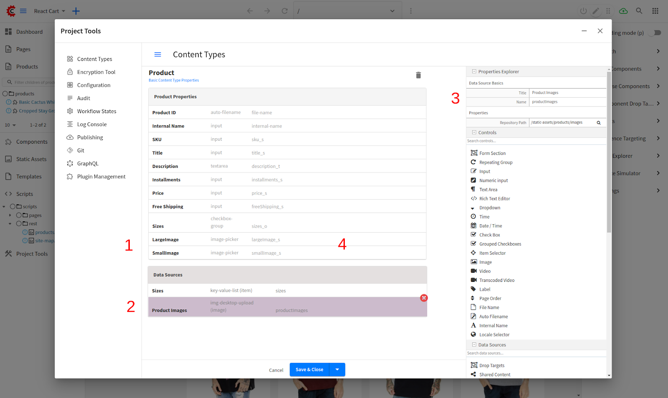
Task: Toggle the Content Types hamburger menu icon
Action: tap(158, 55)
